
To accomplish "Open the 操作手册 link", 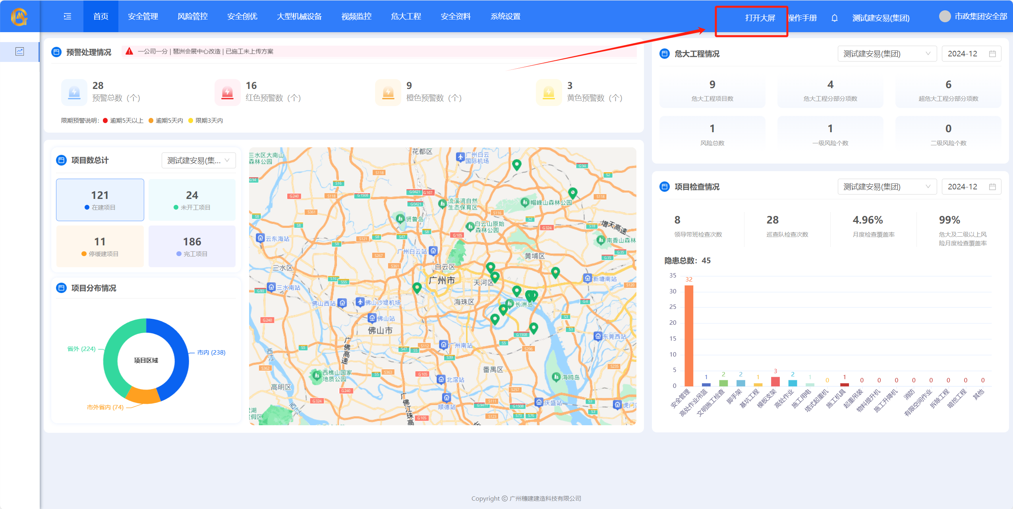I will [802, 18].
